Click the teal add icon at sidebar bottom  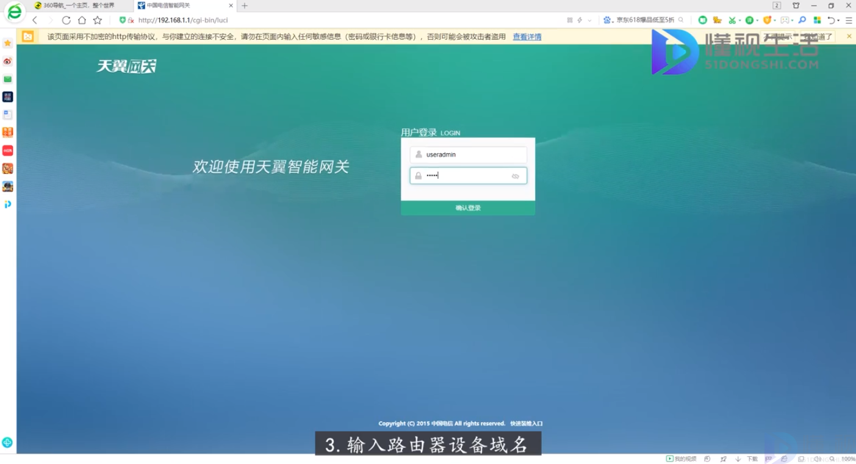(x=7, y=442)
